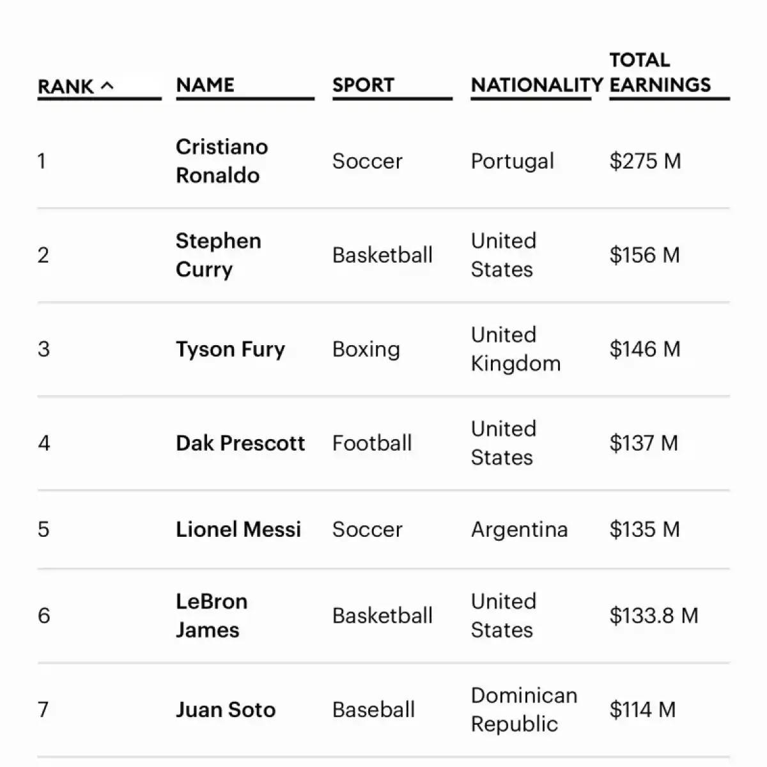Select the Dak Prescott name
The image size is (767, 767).
[240, 443]
